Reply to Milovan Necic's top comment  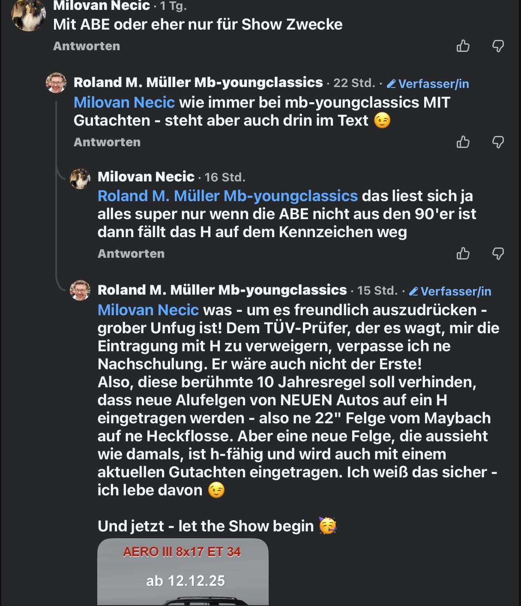pyautogui.click(x=87, y=46)
